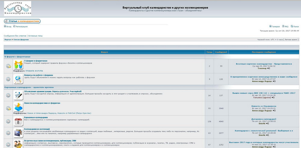301x148 pixels.
Task: Open the Регистрация registration link
Action: (x=21, y=26)
